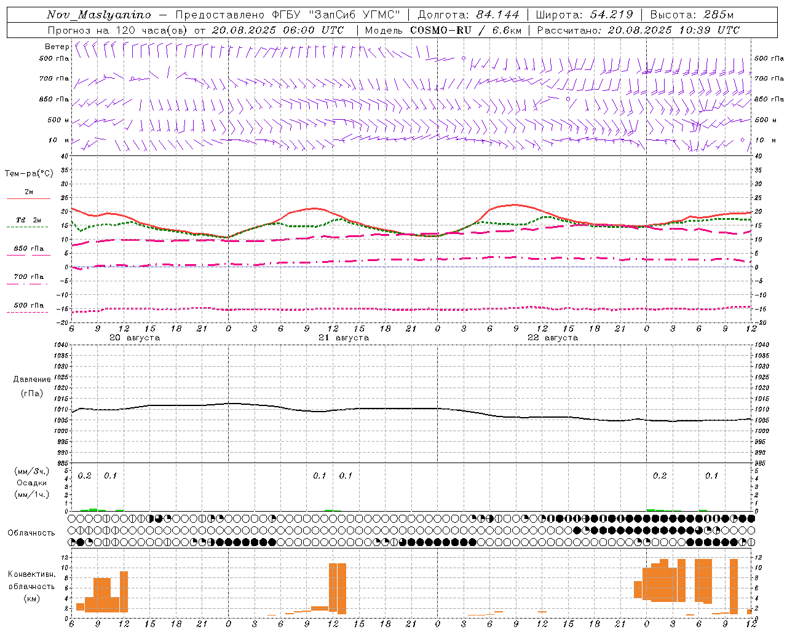Select the model name COSMO-RU
787x629 pixels.
coord(441,30)
